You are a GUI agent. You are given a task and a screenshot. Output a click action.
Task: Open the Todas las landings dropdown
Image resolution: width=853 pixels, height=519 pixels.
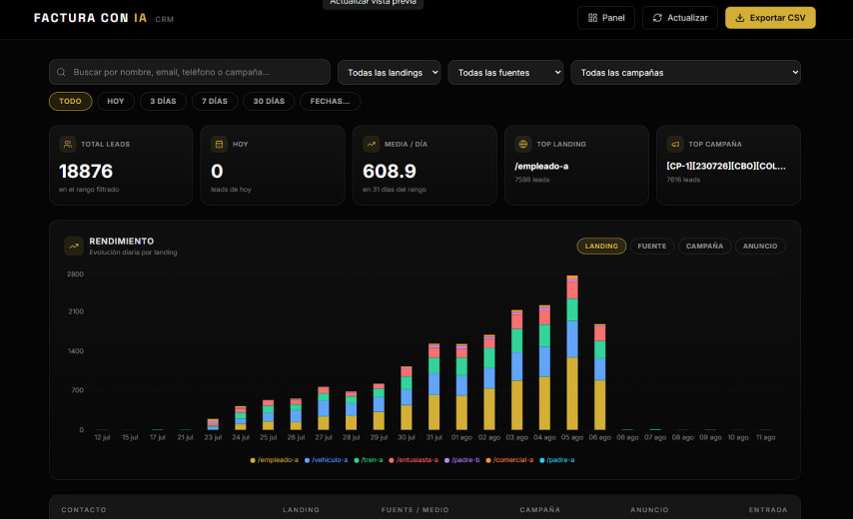pyautogui.click(x=389, y=72)
